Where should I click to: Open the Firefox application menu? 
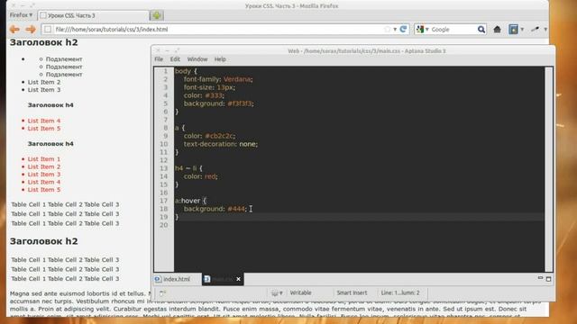(x=21, y=15)
